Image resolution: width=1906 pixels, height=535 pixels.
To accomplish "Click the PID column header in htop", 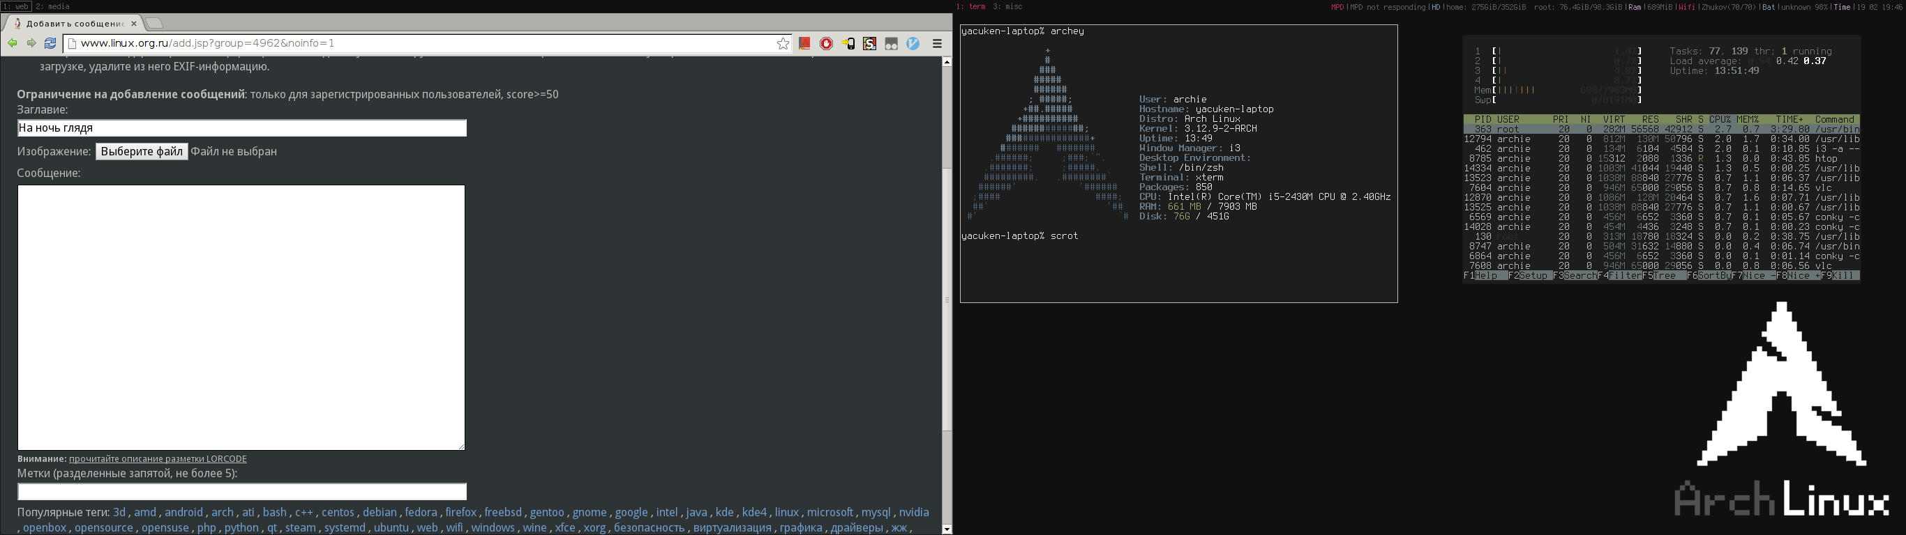I will (x=1483, y=120).
